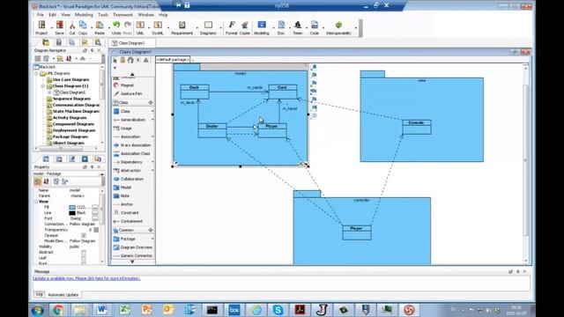Image resolution: width=564 pixels, height=317 pixels.
Task: Collapse the UML Diagrams tree node
Action: coord(36,73)
